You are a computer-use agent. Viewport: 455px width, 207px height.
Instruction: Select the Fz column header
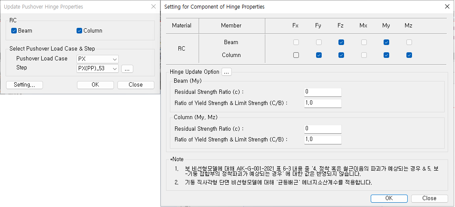pyautogui.click(x=340, y=25)
